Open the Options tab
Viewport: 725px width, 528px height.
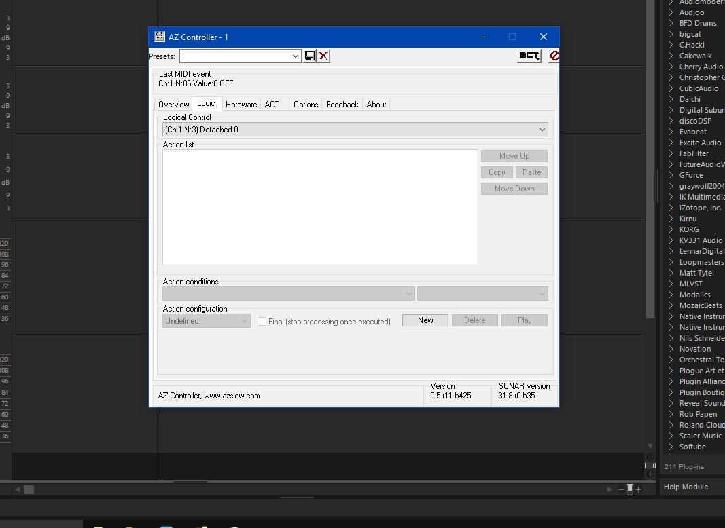pyautogui.click(x=306, y=105)
